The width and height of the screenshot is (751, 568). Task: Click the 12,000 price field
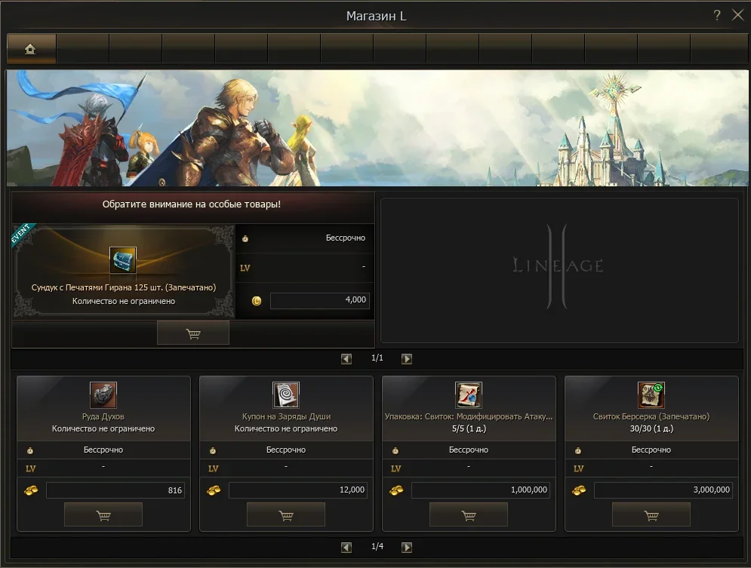[298, 490]
